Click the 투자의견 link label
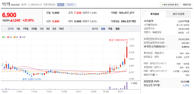 (148, 53)
